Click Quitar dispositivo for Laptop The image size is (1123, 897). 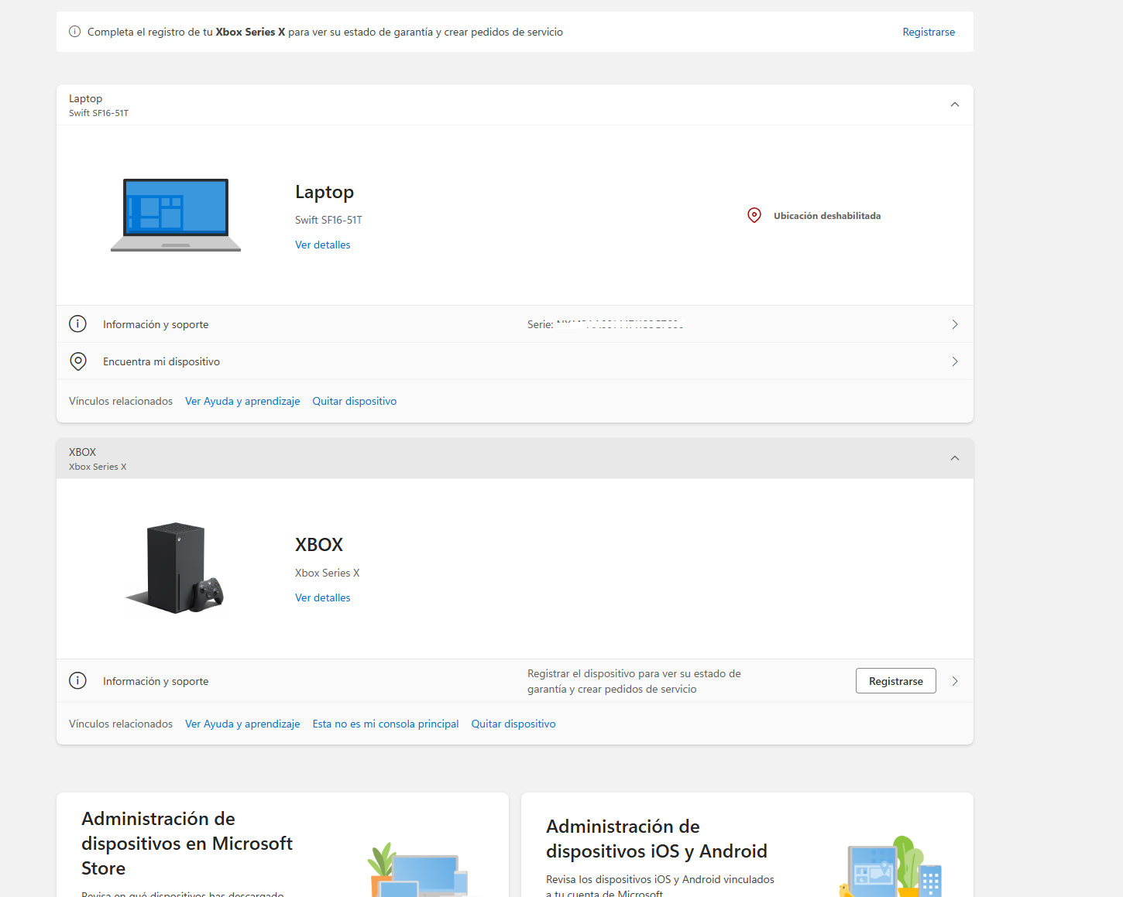[x=355, y=401]
